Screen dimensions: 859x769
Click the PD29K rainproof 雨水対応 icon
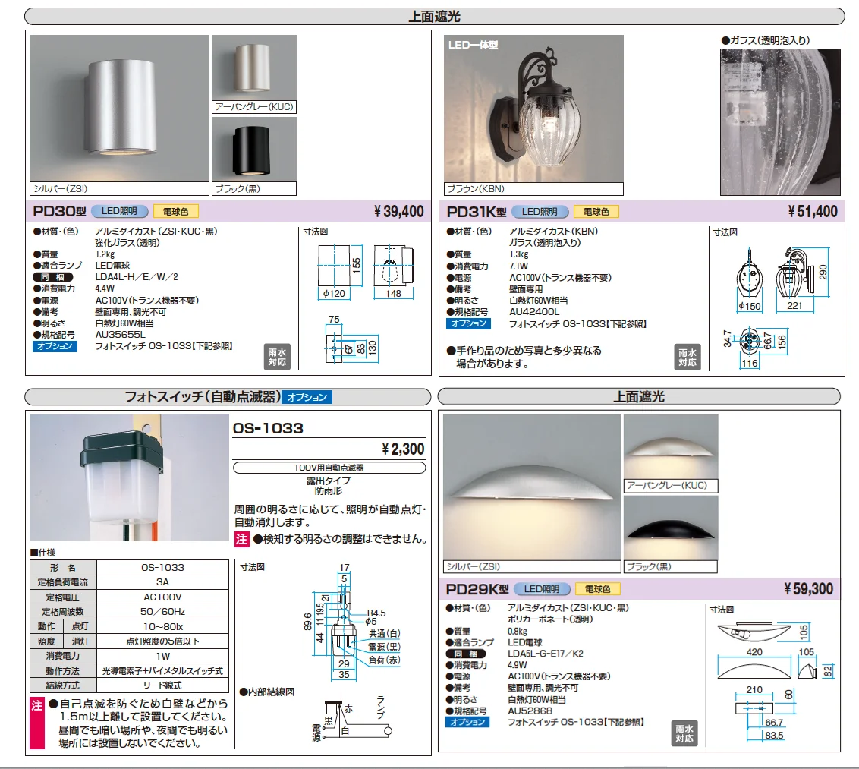coord(684,733)
